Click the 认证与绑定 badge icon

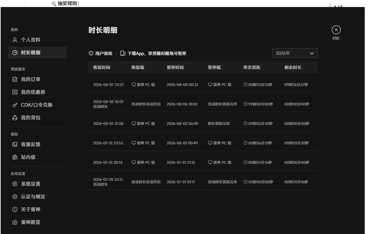[15, 197]
